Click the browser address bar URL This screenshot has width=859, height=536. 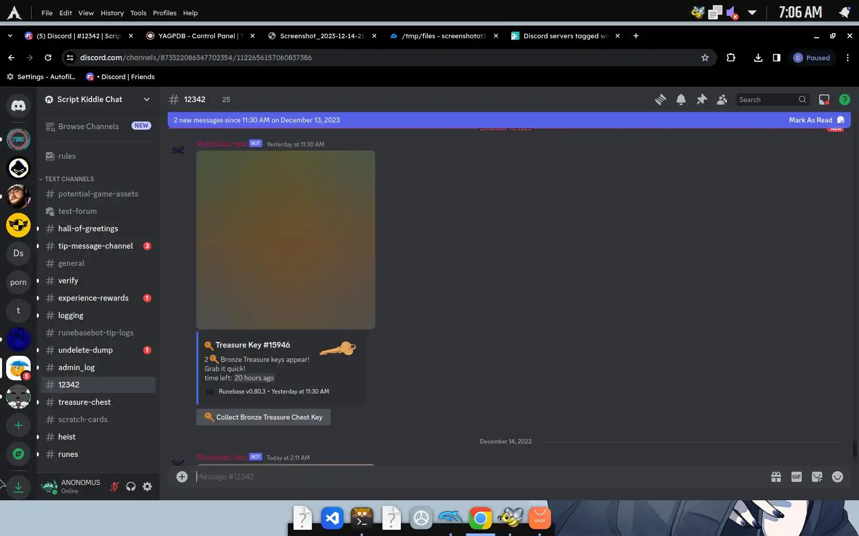[x=196, y=58]
